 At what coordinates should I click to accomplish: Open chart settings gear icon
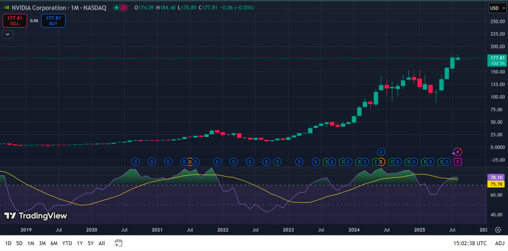tap(498, 230)
